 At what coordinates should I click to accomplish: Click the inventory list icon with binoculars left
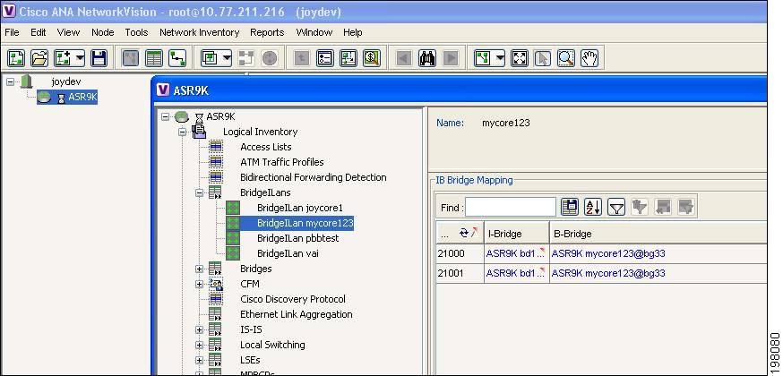click(x=325, y=58)
